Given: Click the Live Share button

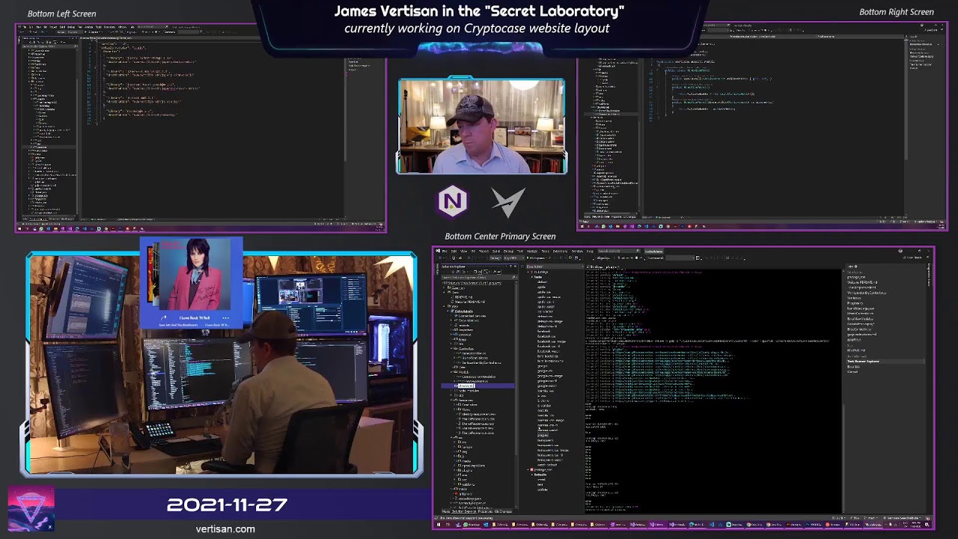Looking at the screenshot, I should (x=914, y=258).
